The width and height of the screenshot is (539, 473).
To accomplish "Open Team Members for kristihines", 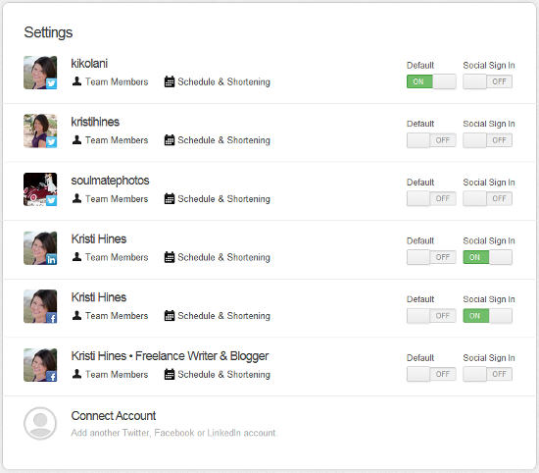I will pyautogui.click(x=117, y=140).
